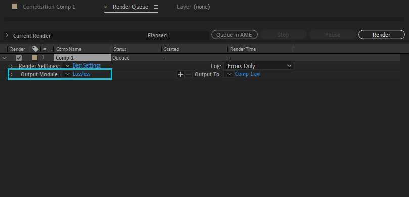Click the Render Time column header
This screenshot has width=409, height=197.
243,49
